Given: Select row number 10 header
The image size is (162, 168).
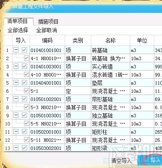Looking at the screenshot, I should click(8, 124).
